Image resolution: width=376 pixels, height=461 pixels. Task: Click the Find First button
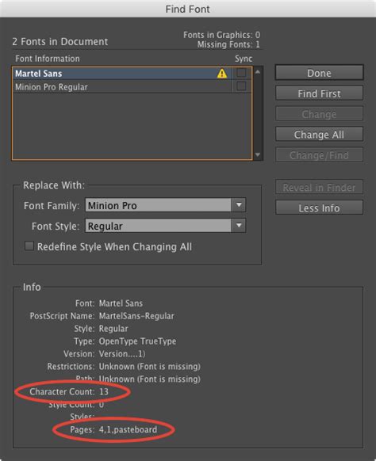pos(319,93)
